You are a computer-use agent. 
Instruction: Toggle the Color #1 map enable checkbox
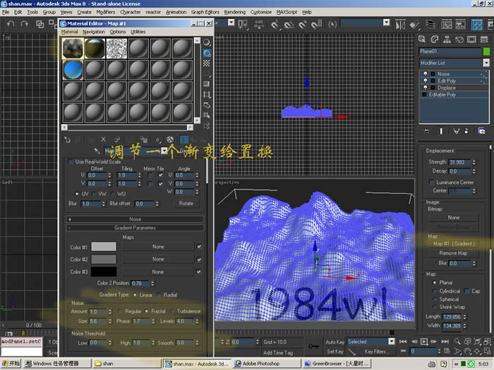point(199,247)
